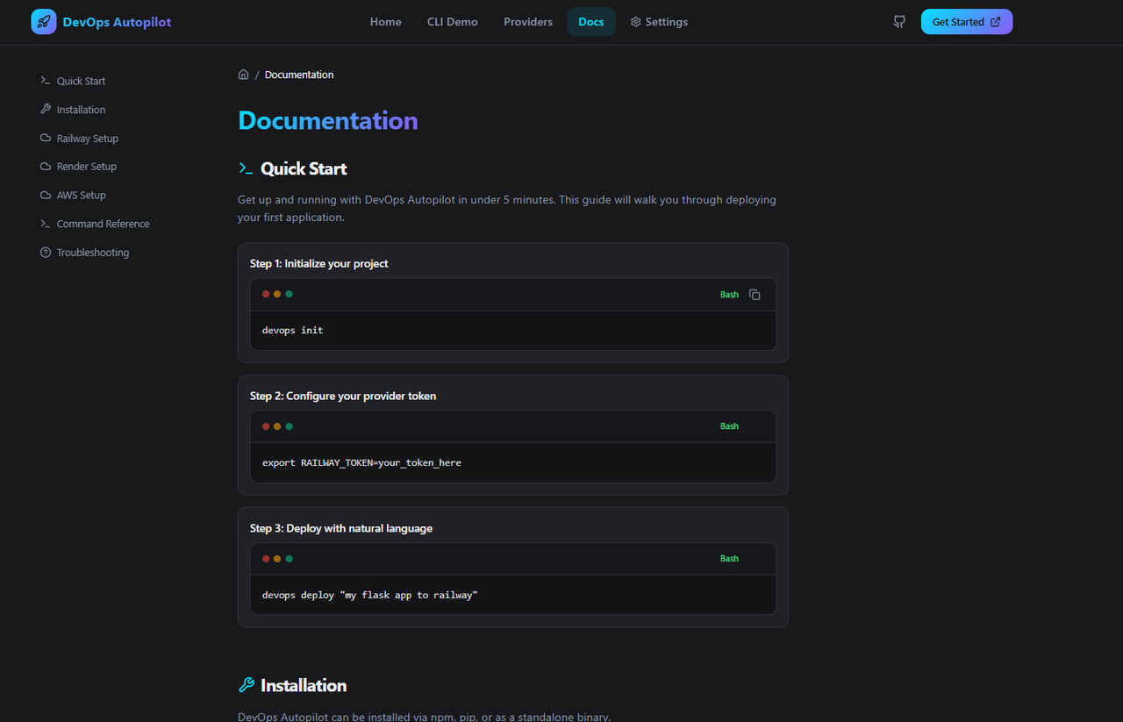1123x722 pixels.
Task: Jump to Quick Start in the sidebar
Action: pyautogui.click(x=81, y=81)
